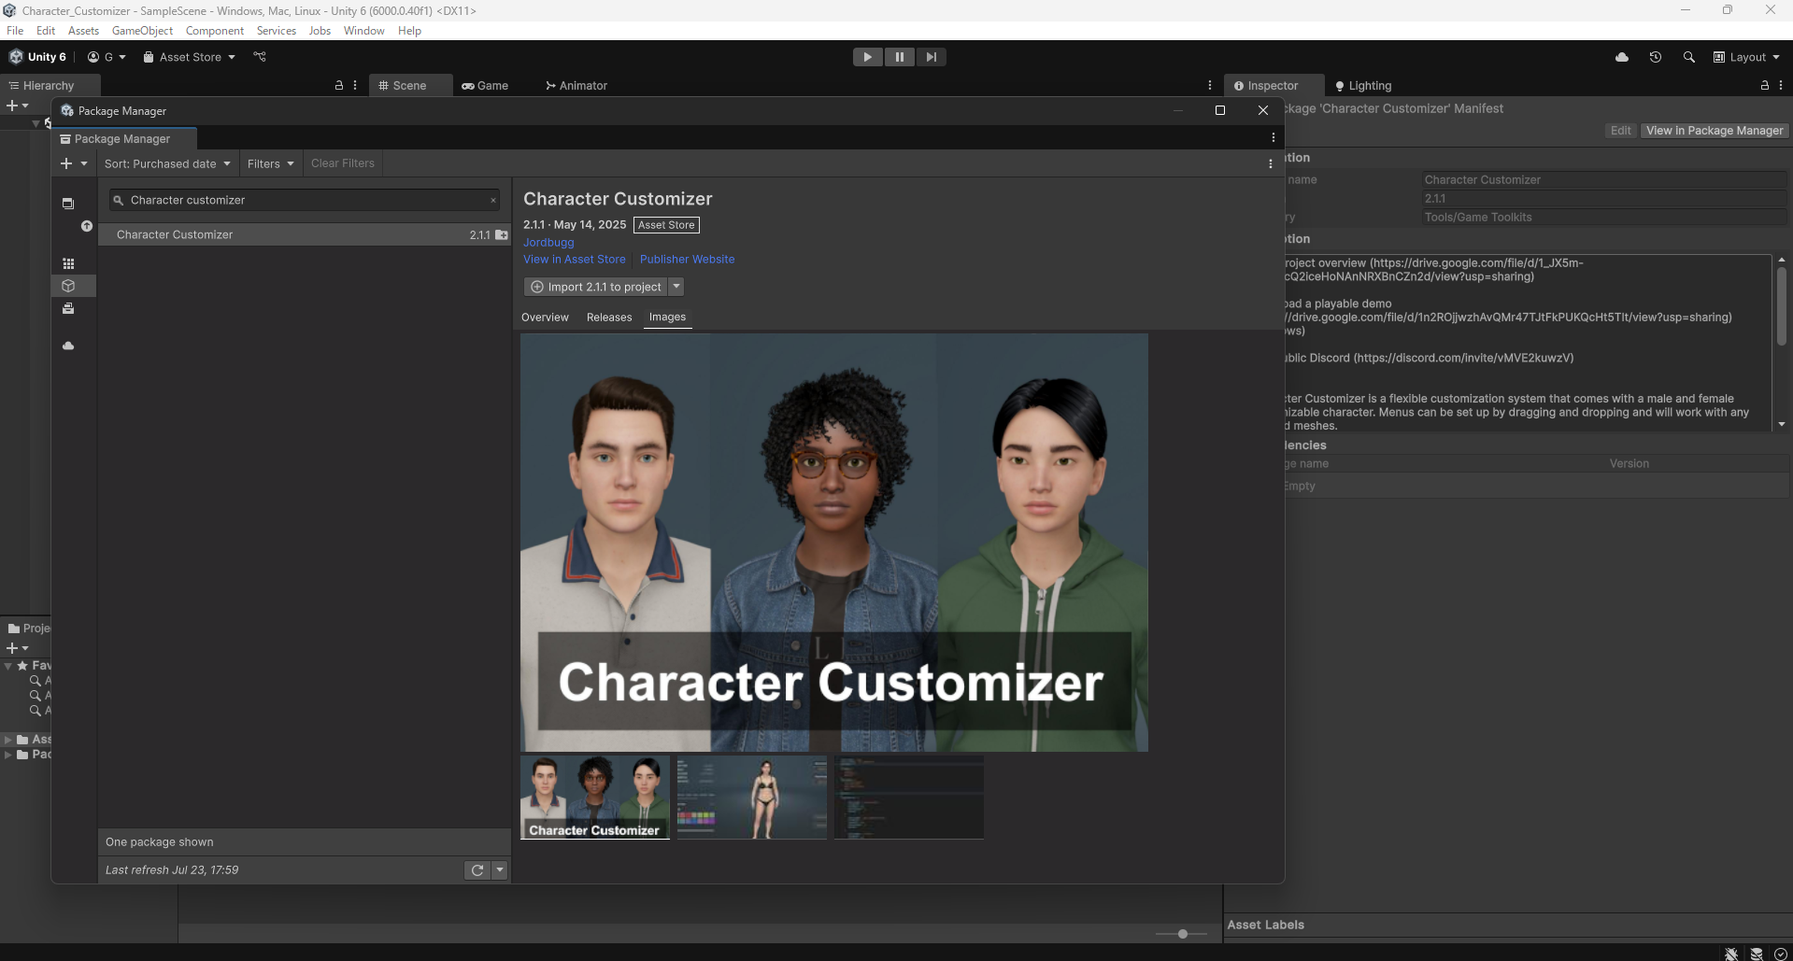Open the add package plus dropdown
The height and width of the screenshot is (961, 1793).
pyautogui.click(x=74, y=163)
